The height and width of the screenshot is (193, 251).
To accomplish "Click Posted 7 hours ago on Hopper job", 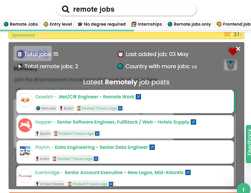I will [76, 134].
